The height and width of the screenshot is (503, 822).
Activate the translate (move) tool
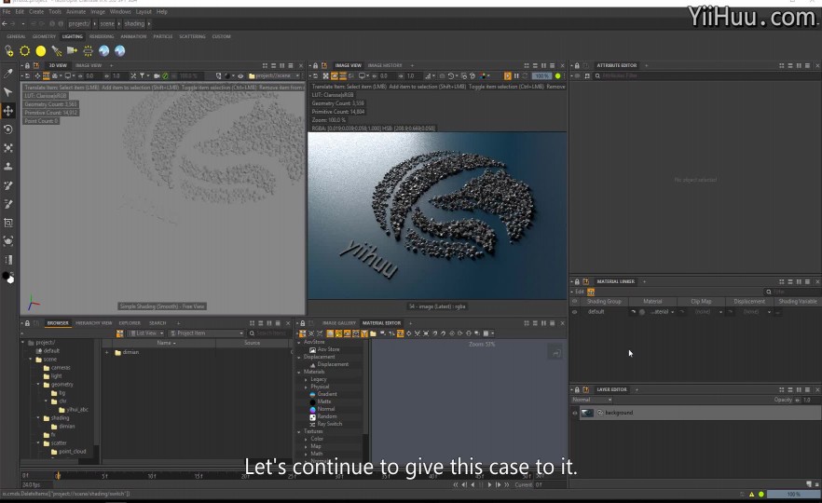(7, 111)
